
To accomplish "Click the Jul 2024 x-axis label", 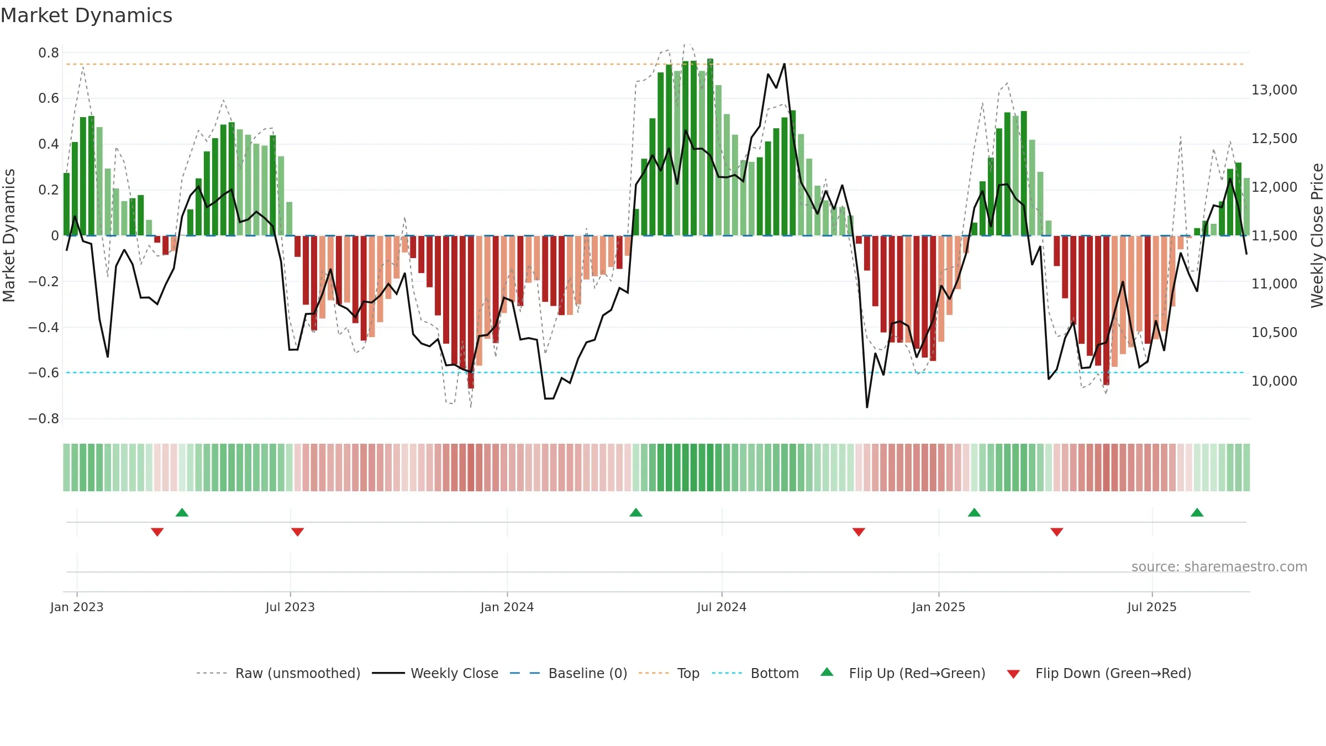I will pos(722,607).
